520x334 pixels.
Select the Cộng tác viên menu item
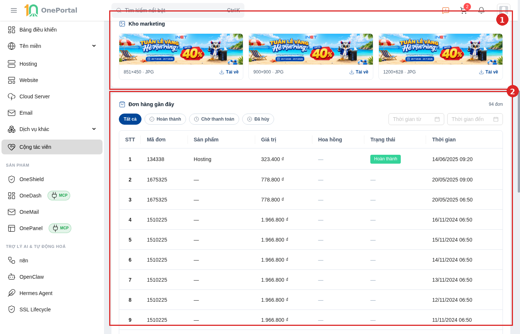(52, 147)
